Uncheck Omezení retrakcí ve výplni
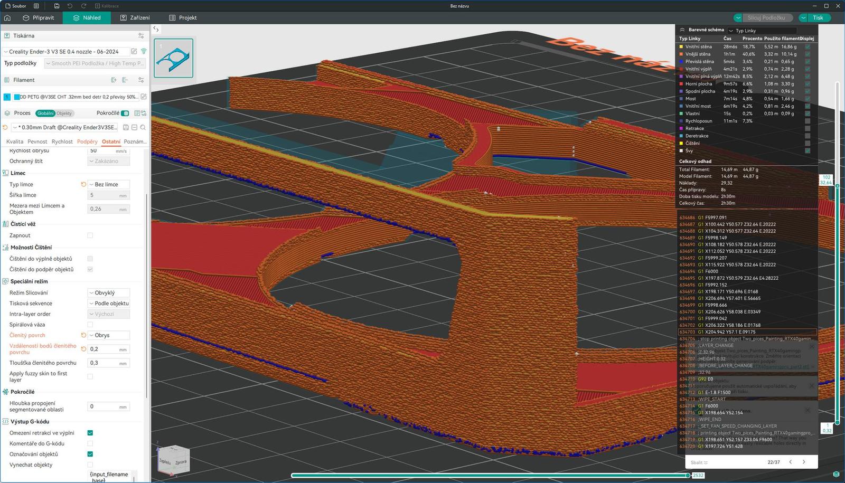The width and height of the screenshot is (845, 483). tap(90, 433)
